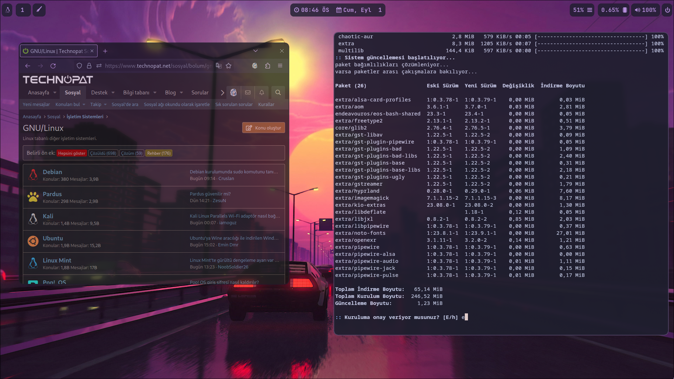Open the translate page icon
This screenshot has width=674, height=379.
[219, 66]
